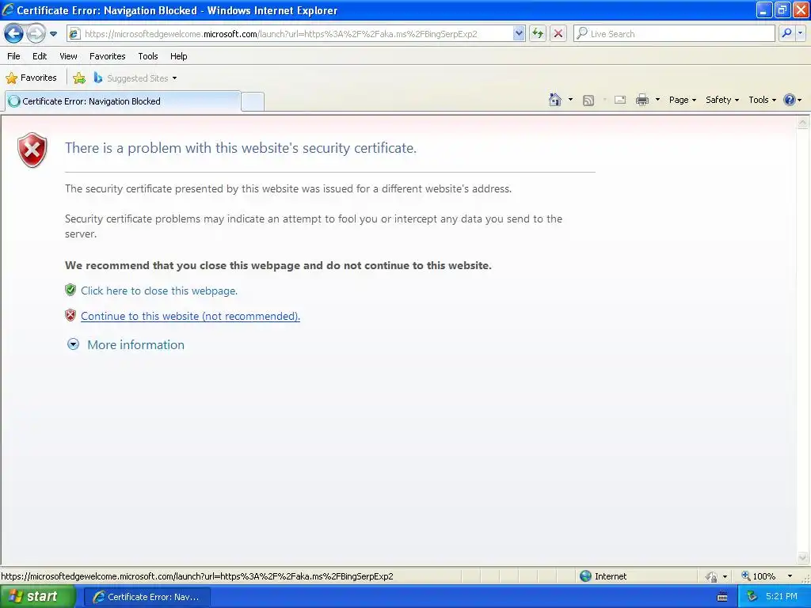Click the address bar URL field

click(298, 34)
